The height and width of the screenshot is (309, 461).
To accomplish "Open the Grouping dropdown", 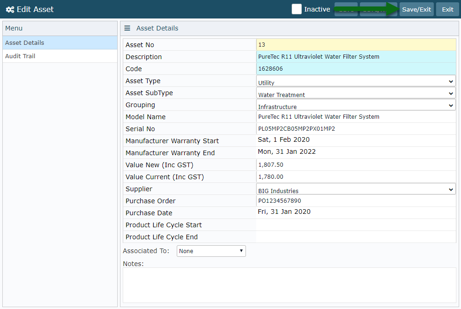I will point(356,105).
